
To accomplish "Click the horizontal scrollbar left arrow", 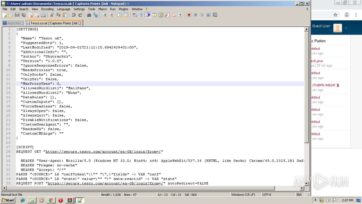I will [x=4, y=188].
